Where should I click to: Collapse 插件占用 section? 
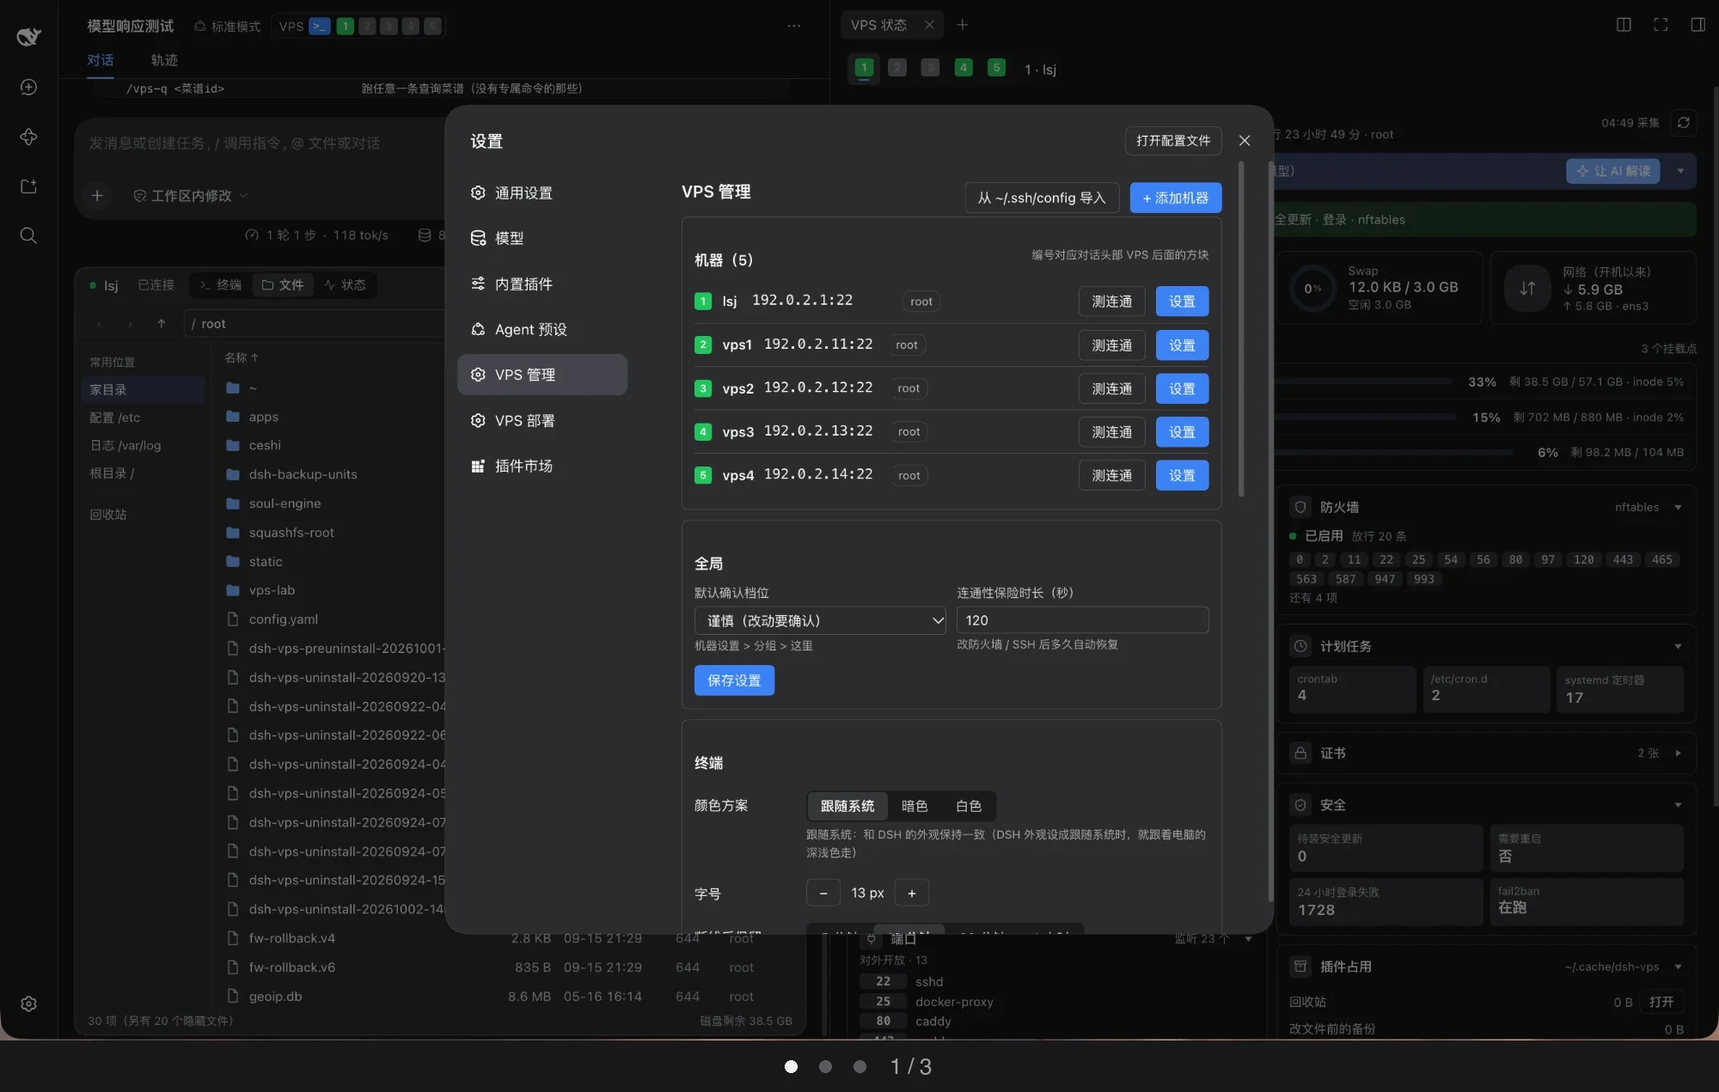[1678, 967]
